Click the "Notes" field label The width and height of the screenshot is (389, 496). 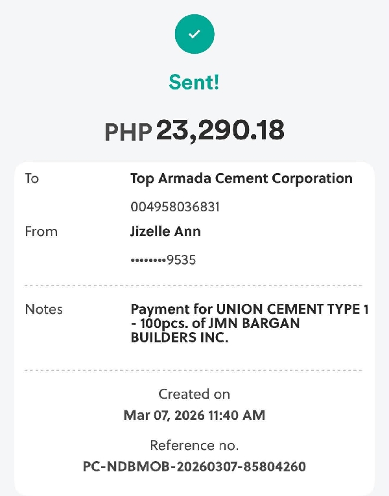[43, 309]
